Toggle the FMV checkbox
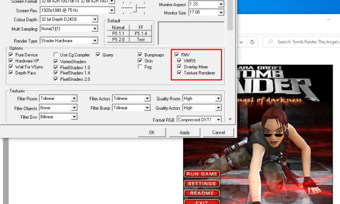 [x=177, y=55]
